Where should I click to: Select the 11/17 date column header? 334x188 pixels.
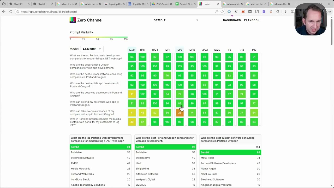142,50
